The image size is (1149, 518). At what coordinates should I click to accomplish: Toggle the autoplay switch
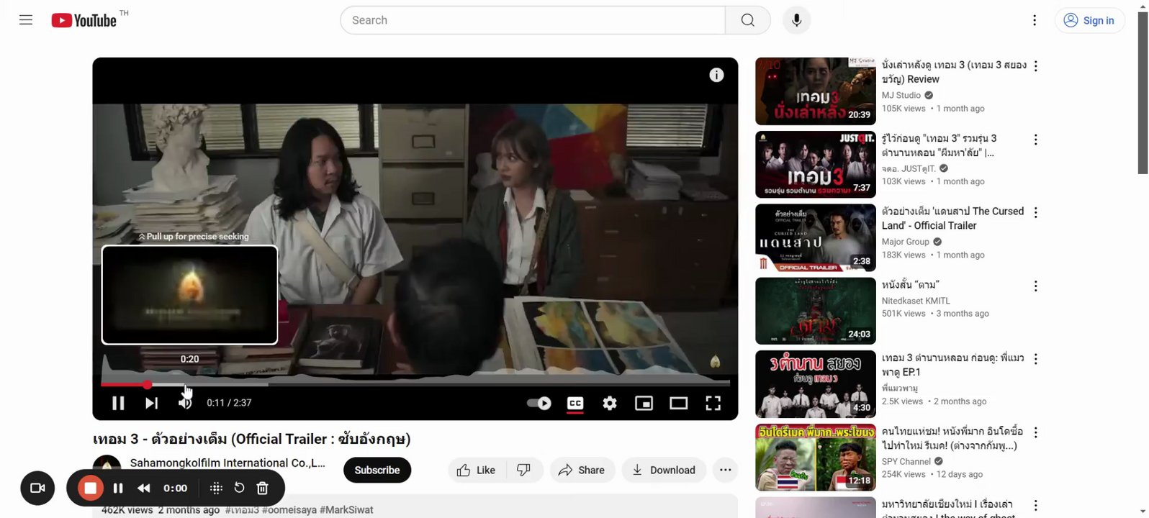click(x=539, y=403)
